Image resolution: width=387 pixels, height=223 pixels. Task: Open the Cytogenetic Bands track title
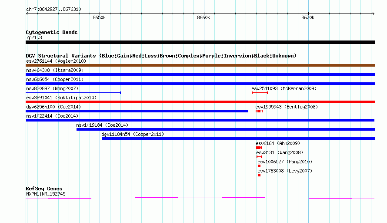[x=52, y=32]
